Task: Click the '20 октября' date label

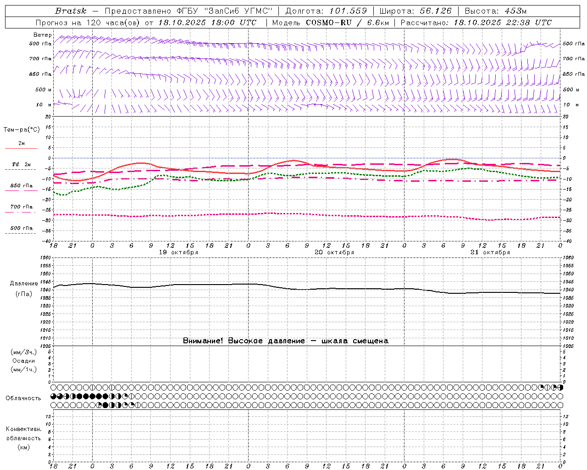Action: click(x=334, y=252)
